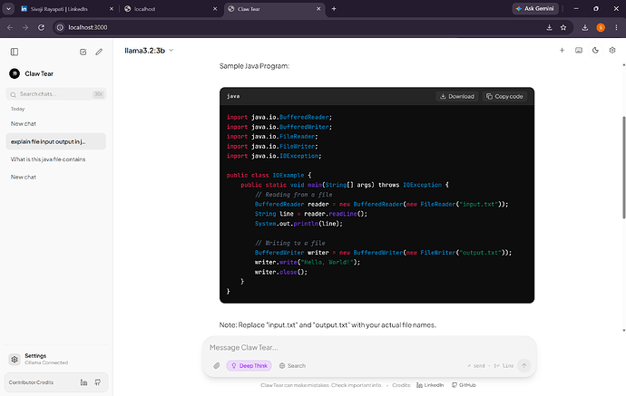The height and width of the screenshot is (396, 626).
Task: Go forward in the browser
Action: 25,27
